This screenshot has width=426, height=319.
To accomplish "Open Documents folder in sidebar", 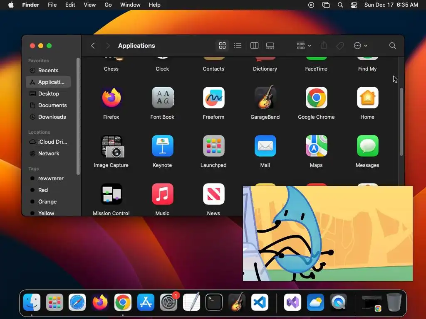I will [48, 105].
